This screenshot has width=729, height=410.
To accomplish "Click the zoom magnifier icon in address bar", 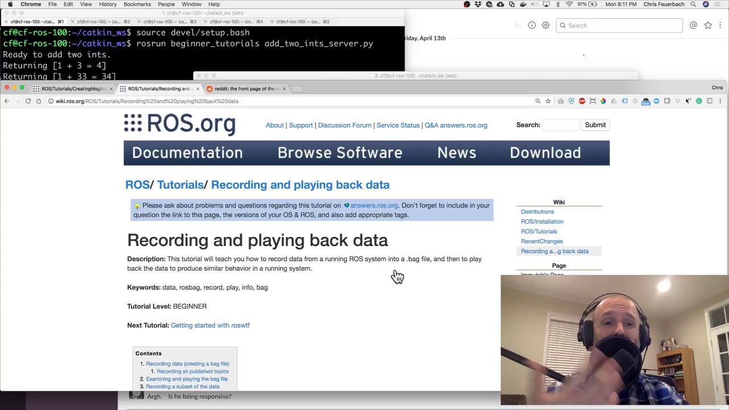I will point(538,101).
